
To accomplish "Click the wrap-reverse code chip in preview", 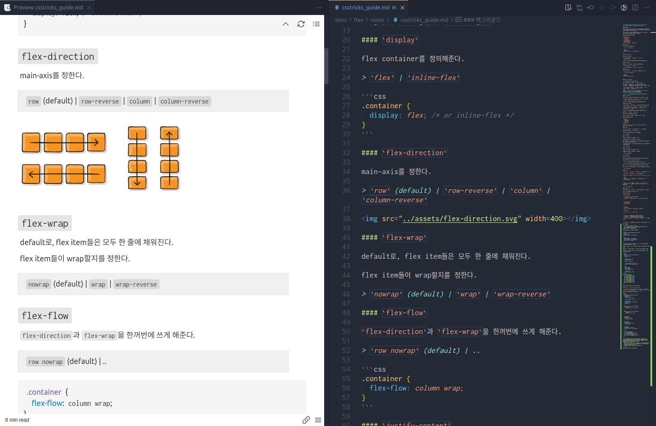I will pos(136,284).
